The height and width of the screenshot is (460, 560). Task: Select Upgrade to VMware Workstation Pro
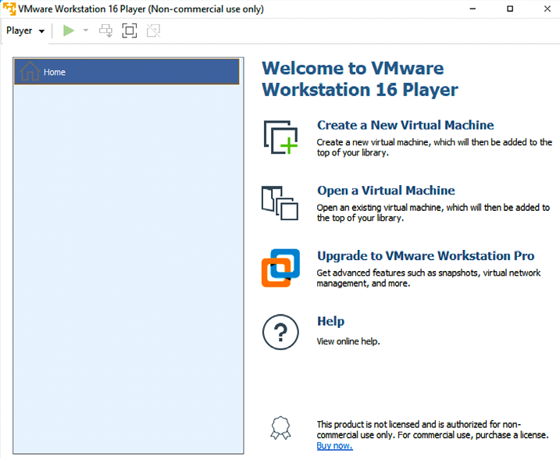click(426, 255)
